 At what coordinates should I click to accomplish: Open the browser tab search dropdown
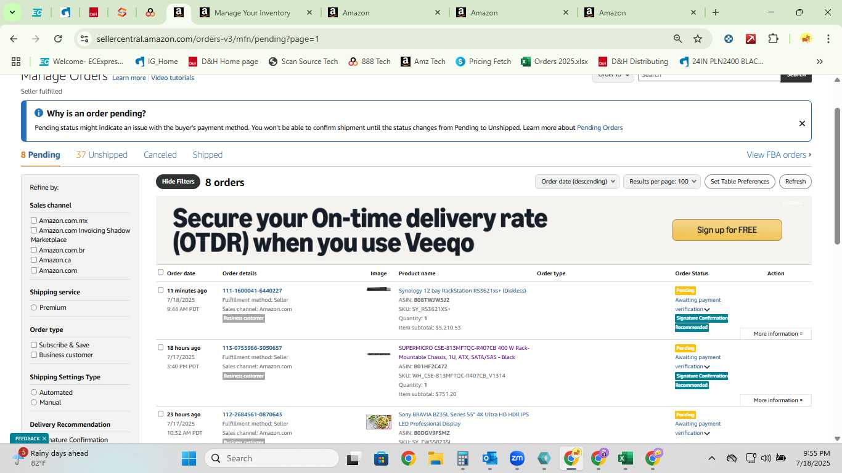12,12
